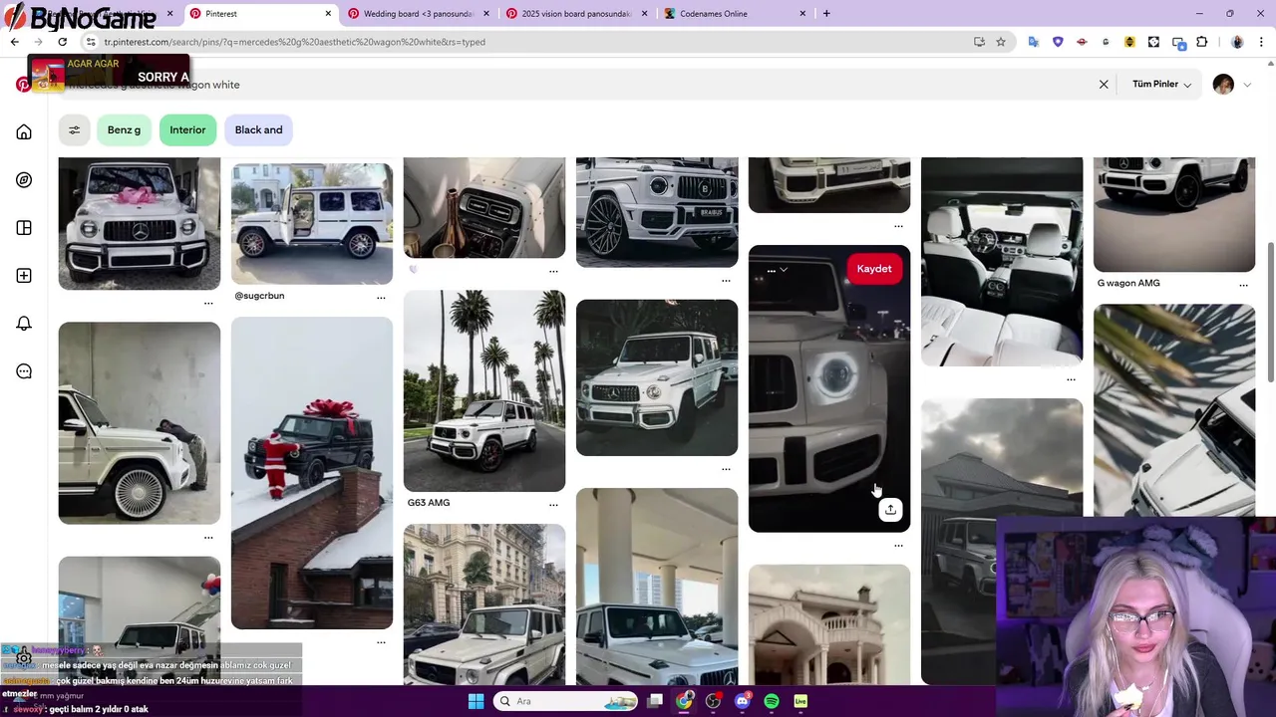
Task: Open Spotify from taskbar
Action: (x=772, y=701)
